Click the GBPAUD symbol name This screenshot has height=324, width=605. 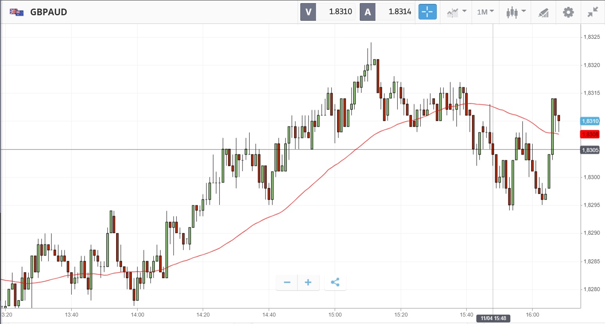tap(48, 12)
